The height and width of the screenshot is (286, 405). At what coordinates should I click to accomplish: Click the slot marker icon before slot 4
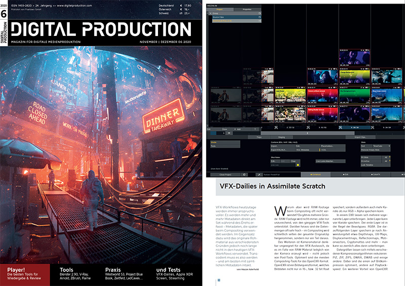coord(340,128)
